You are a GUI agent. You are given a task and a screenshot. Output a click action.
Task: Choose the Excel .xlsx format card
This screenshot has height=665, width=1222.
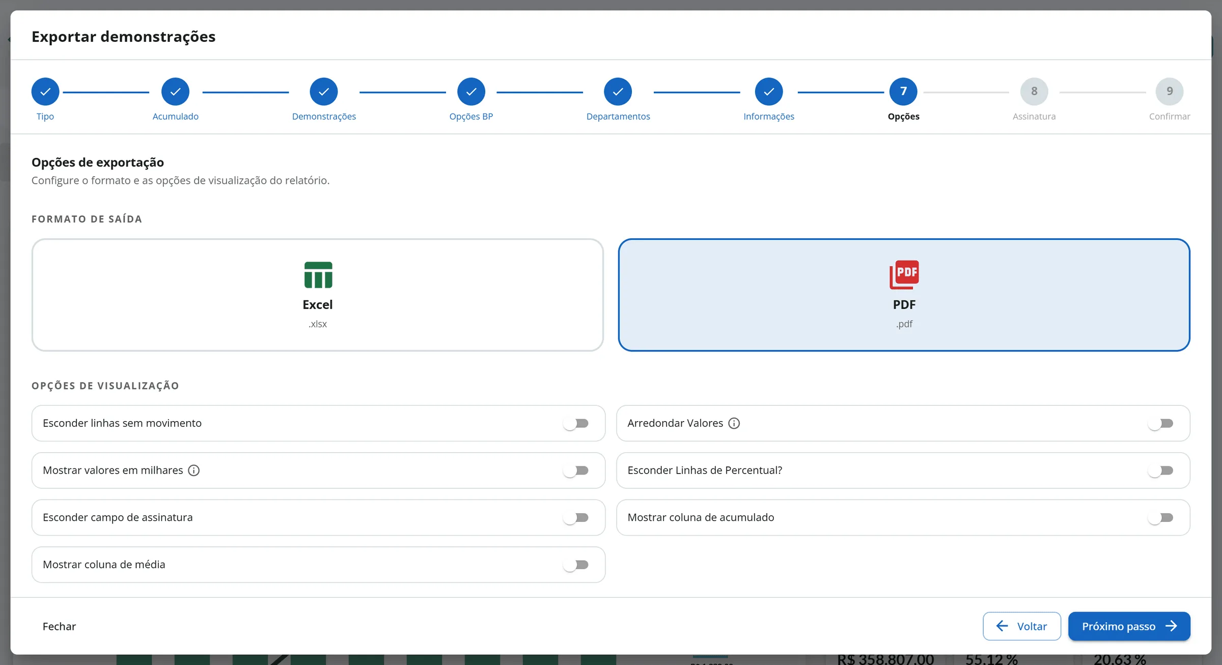(x=318, y=295)
